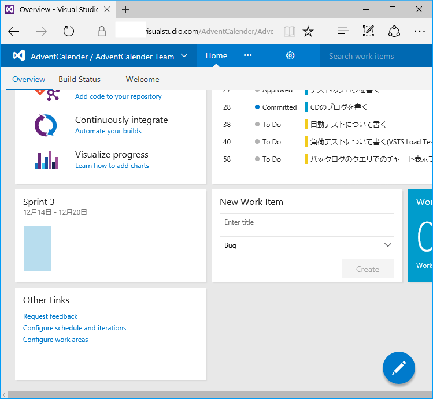
Task: Close the Overview browser tab
Action: click(x=107, y=9)
